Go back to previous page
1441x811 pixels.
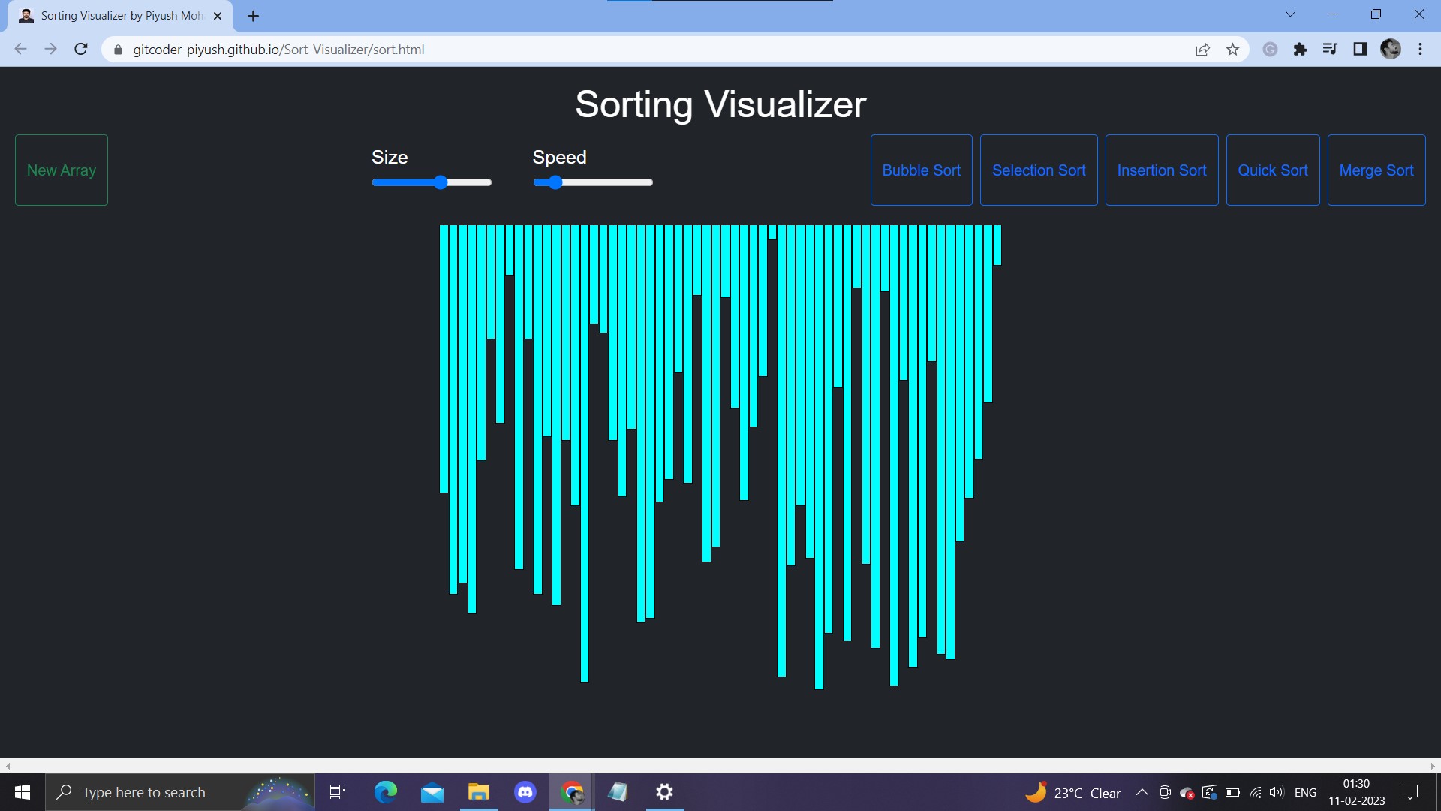[20, 49]
